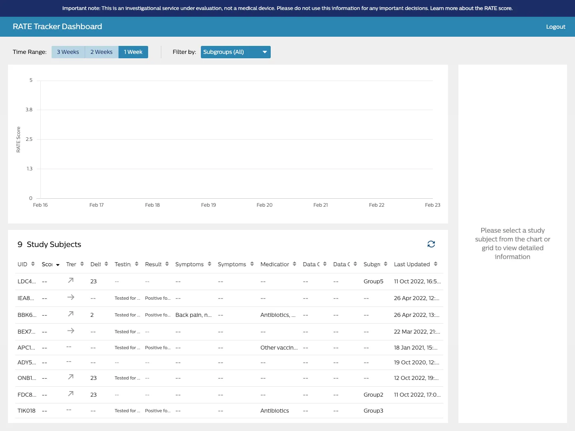Image resolution: width=575 pixels, height=431 pixels.
Task: Select subject row TIK018
Action: pos(229,411)
